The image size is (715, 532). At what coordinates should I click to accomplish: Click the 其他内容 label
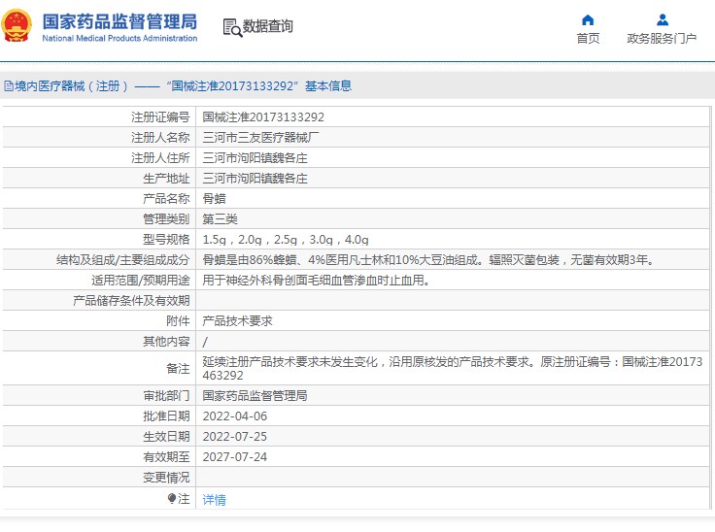pos(166,342)
